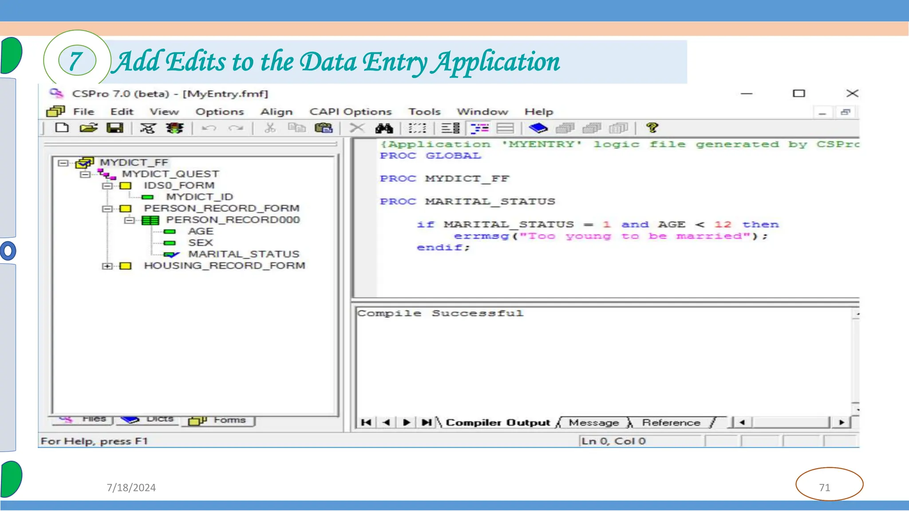Switch to the Forms tab
The height and width of the screenshot is (511, 909).
pyautogui.click(x=218, y=421)
